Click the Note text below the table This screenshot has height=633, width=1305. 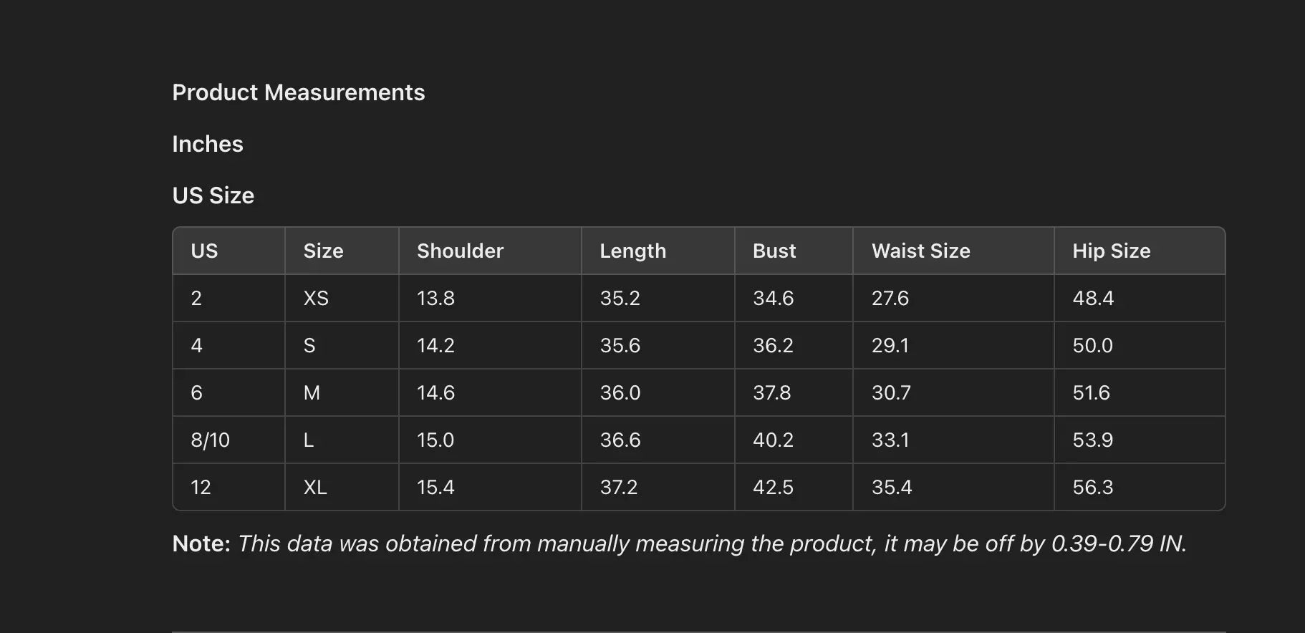click(x=679, y=543)
